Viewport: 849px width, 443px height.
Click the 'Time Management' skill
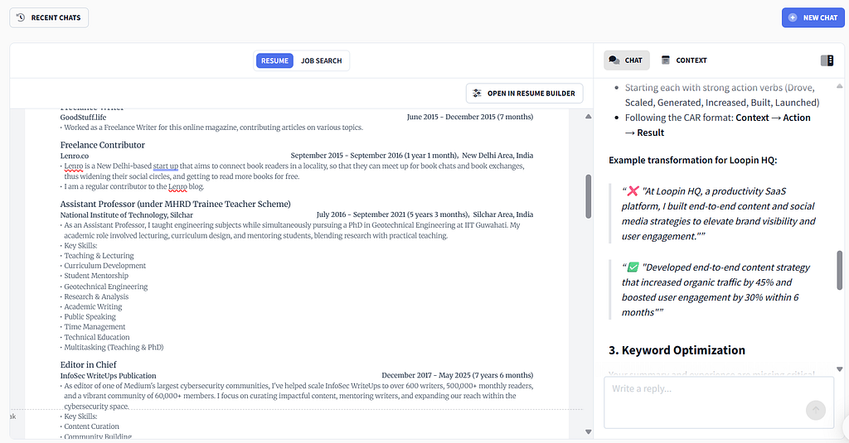(95, 327)
